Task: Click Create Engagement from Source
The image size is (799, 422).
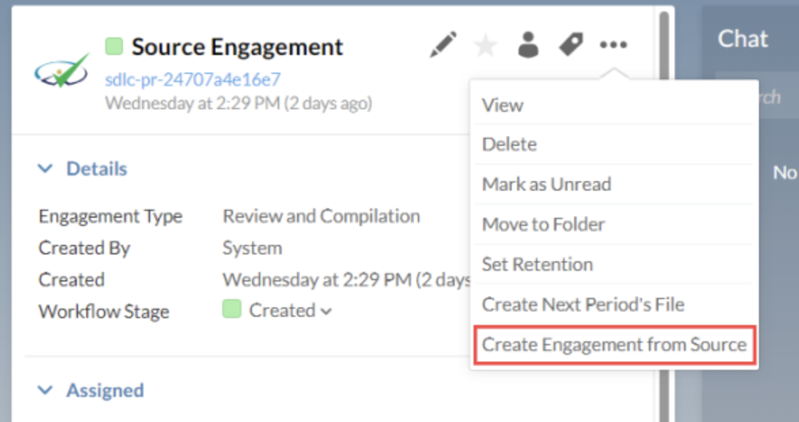Action: 614,345
